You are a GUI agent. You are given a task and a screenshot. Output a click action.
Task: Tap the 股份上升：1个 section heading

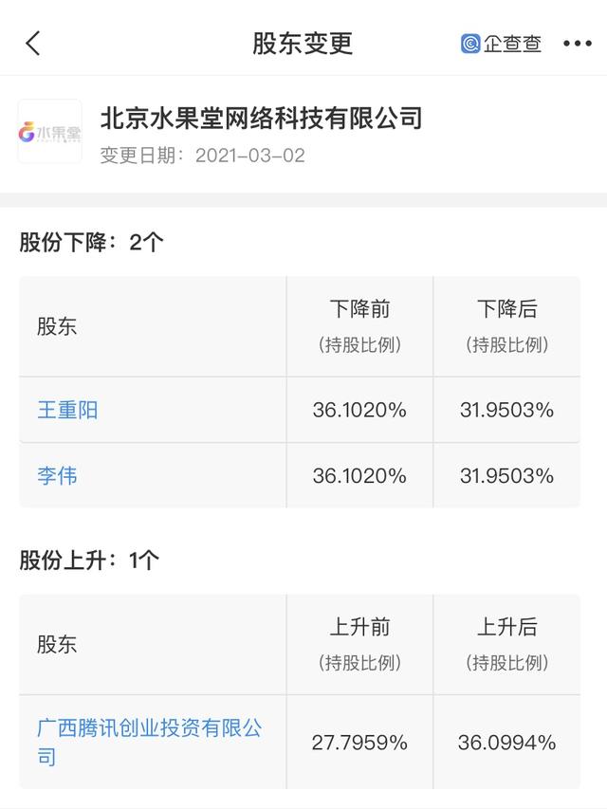tap(89, 561)
